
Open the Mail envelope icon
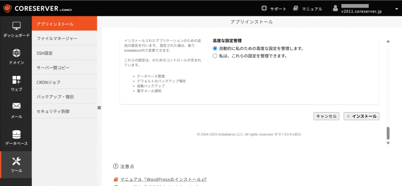coord(16,106)
